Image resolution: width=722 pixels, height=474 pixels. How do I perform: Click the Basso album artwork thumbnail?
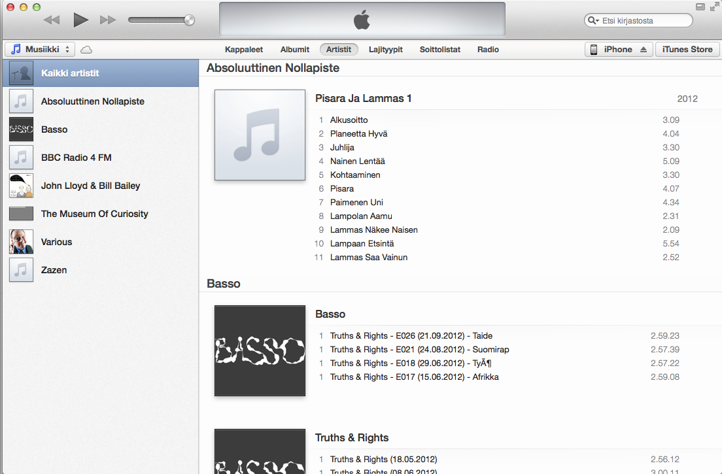(x=260, y=350)
